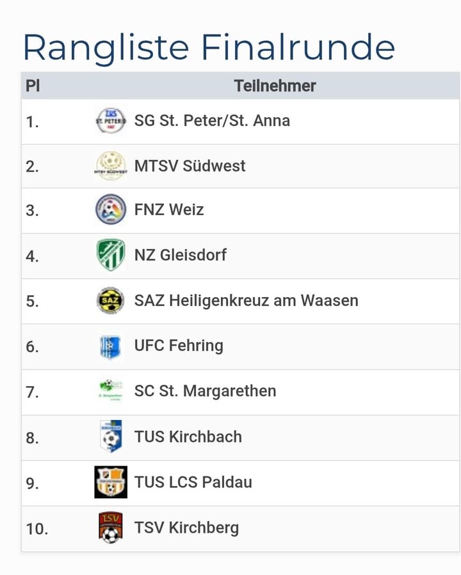
Task: Open the MTSV Südwest team name
Action: coord(190,166)
